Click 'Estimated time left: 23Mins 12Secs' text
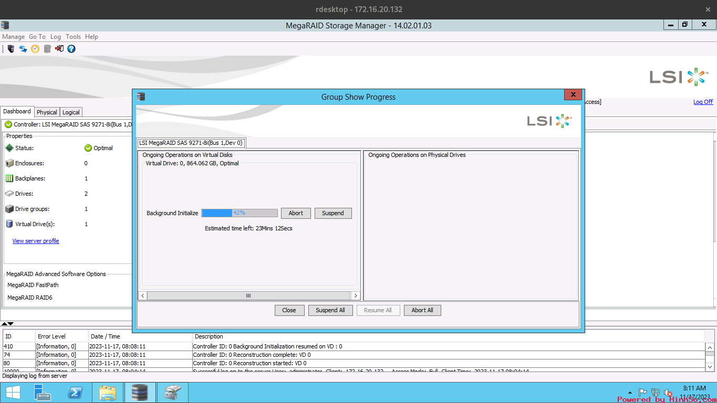Image resolution: width=717 pixels, height=403 pixels. pos(248,228)
